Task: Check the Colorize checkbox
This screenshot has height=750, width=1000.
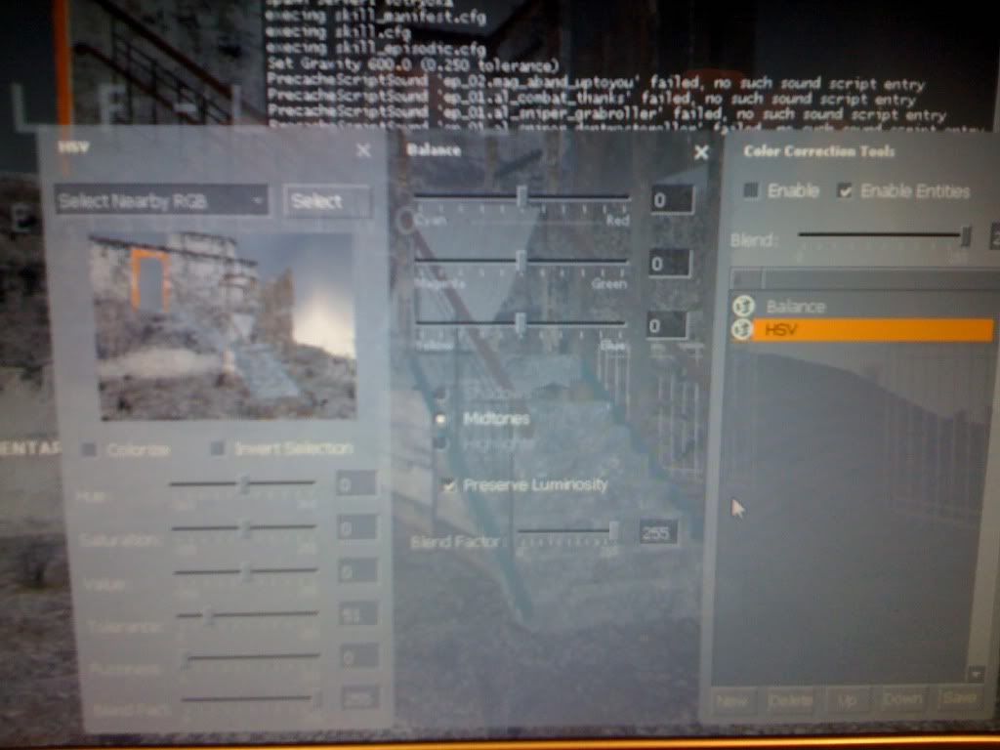Action: tap(90, 449)
